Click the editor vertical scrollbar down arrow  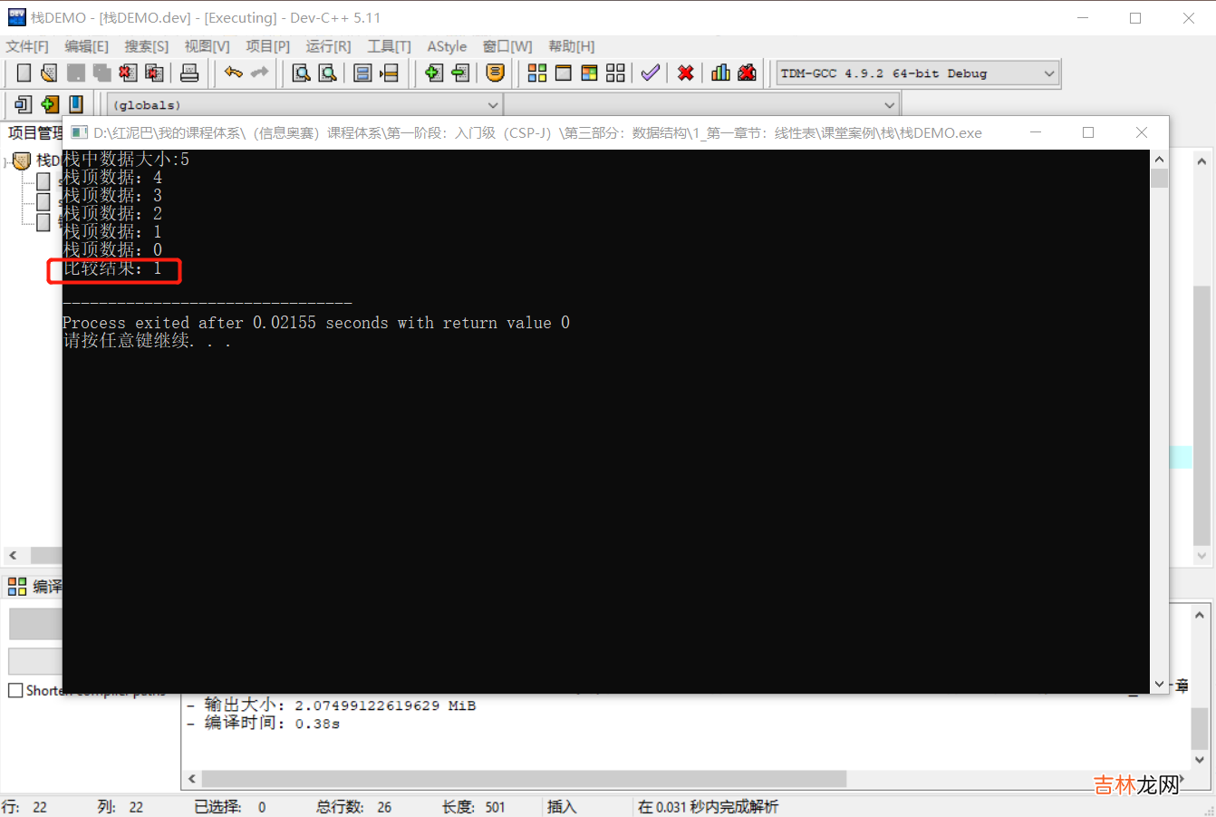tap(1202, 556)
